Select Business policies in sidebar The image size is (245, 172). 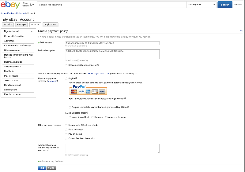coord(13,62)
